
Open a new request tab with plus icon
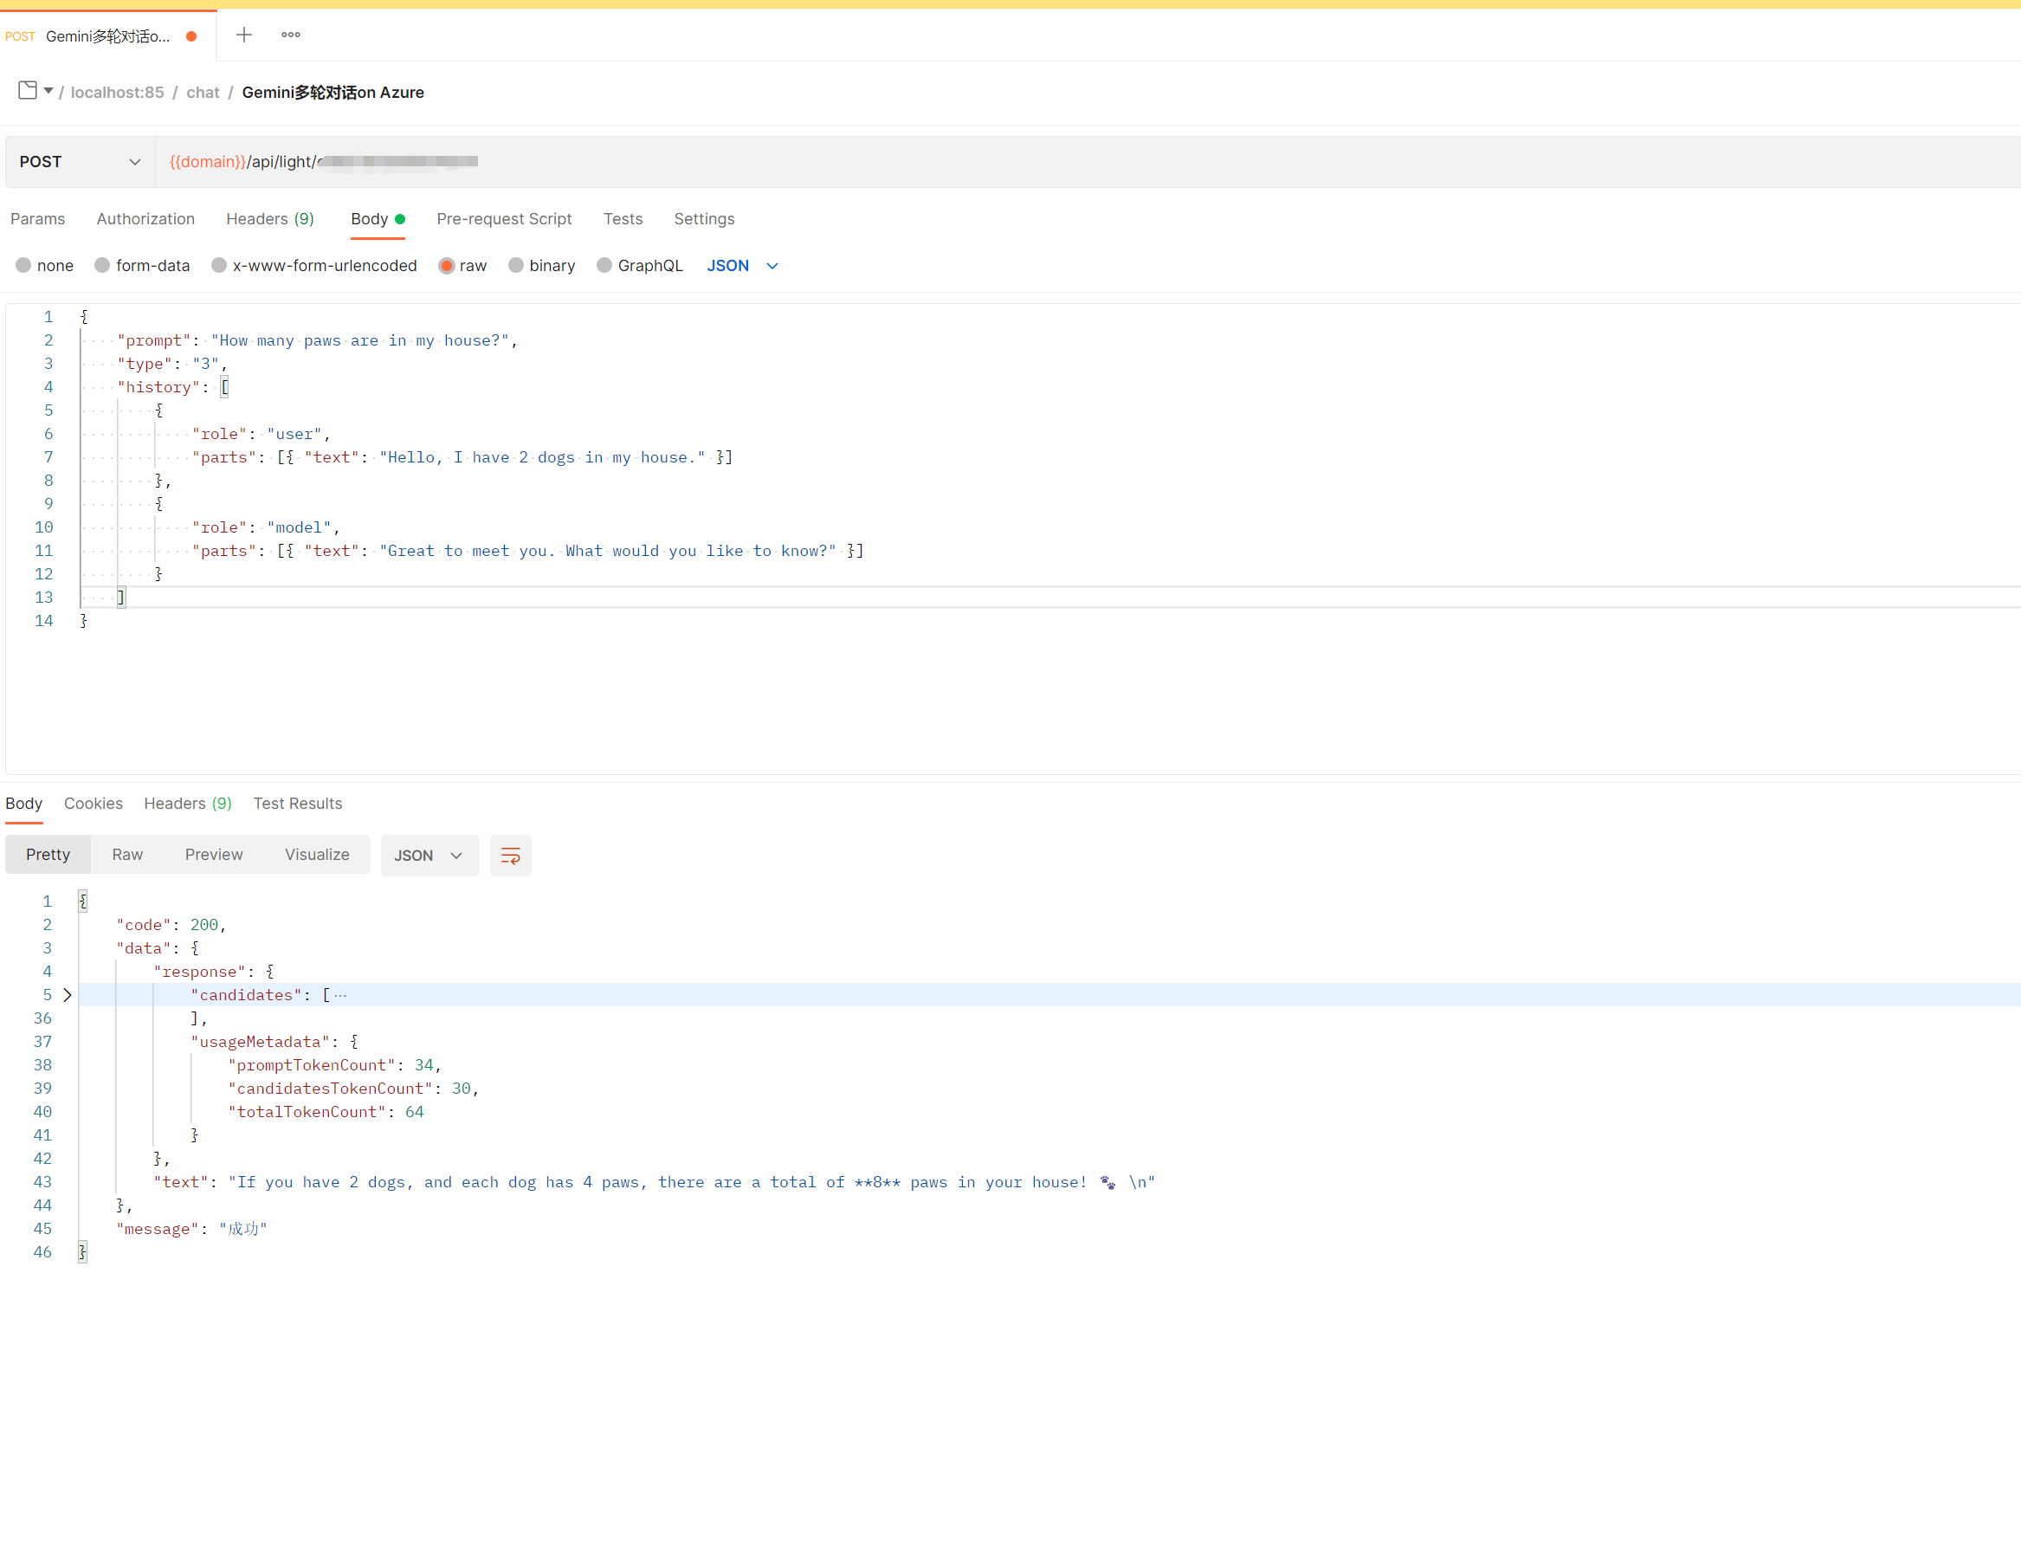click(244, 36)
